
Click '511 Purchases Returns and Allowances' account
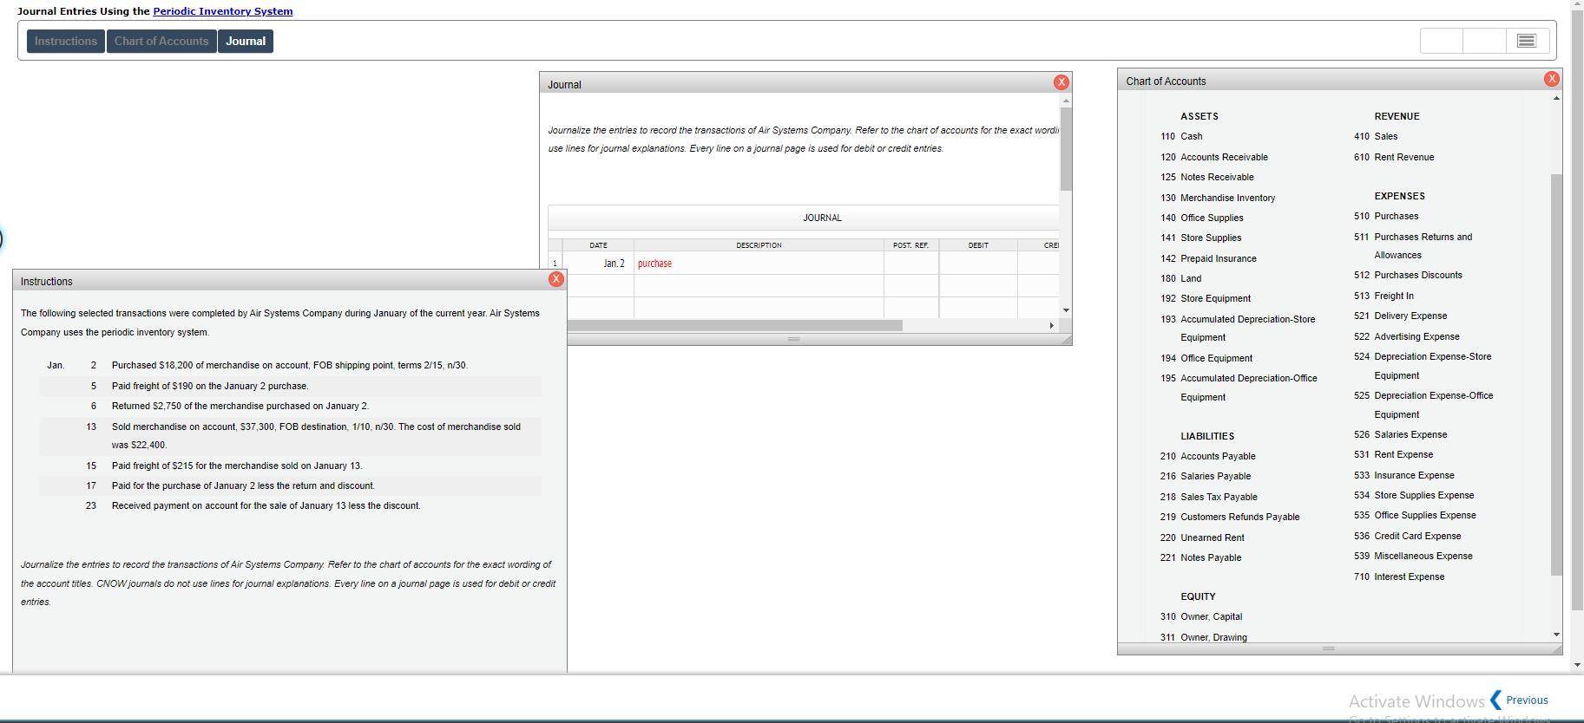point(1413,245)
